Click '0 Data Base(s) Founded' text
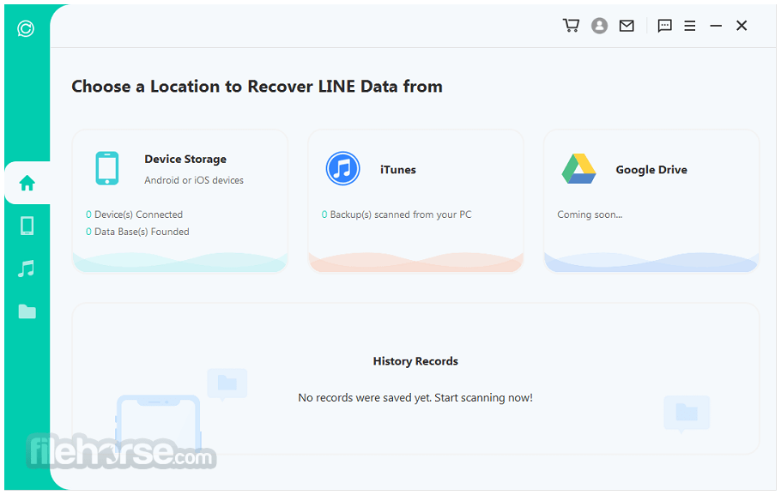The height and width of the screenshot is (495, 781). click(137, 232)
